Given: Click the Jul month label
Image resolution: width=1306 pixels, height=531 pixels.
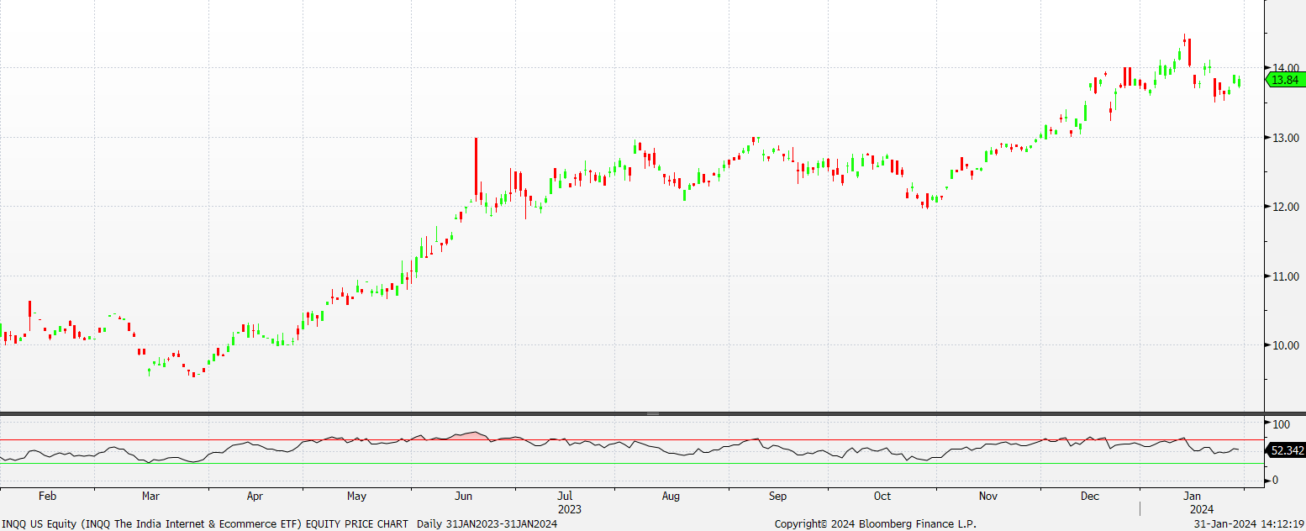Looking at the screenshot, I should (565, 496).
